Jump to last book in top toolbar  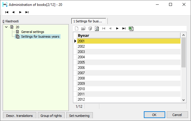pyautogui.click(x=27, y=12)
